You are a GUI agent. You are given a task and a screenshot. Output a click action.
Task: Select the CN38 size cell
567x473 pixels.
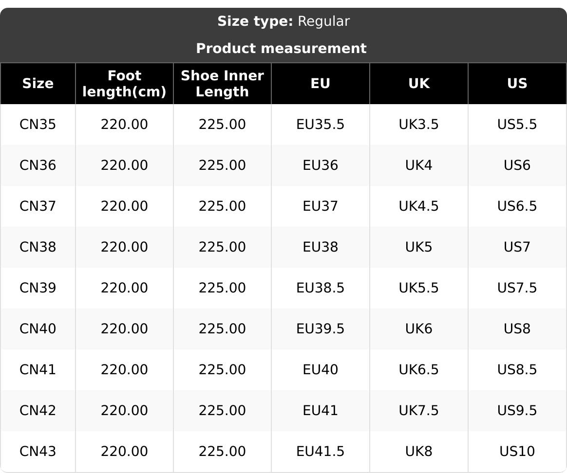click(x=38, y=247)
